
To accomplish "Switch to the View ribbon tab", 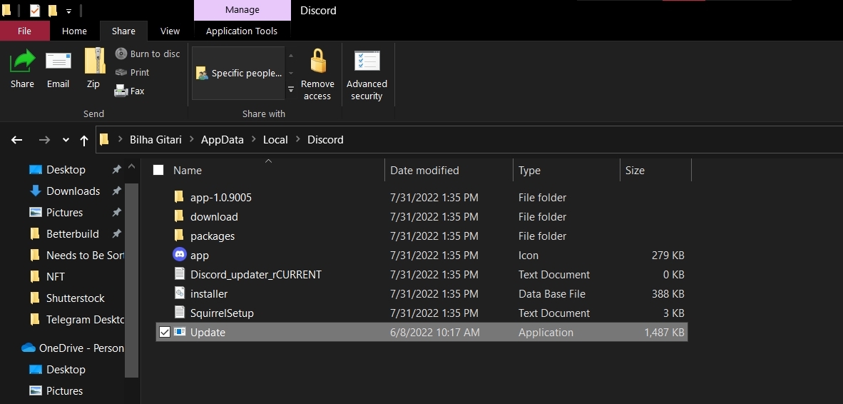I will (170, 31).
